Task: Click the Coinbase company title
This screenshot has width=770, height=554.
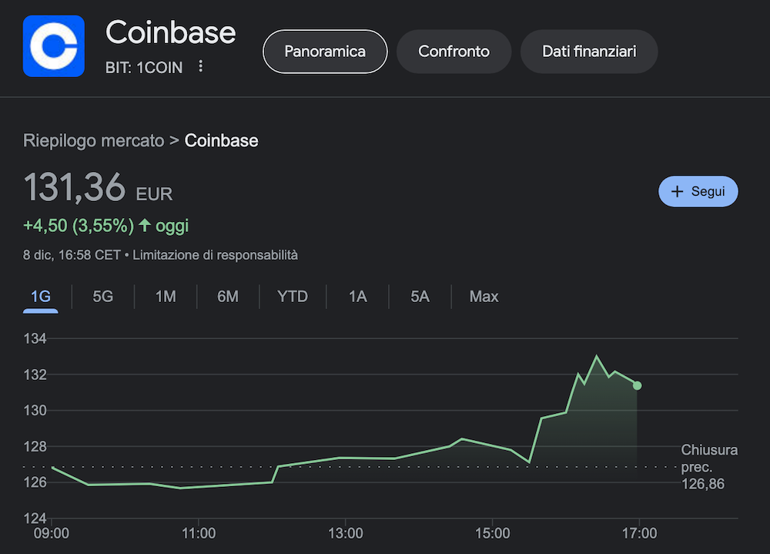Action: point(170,32)
